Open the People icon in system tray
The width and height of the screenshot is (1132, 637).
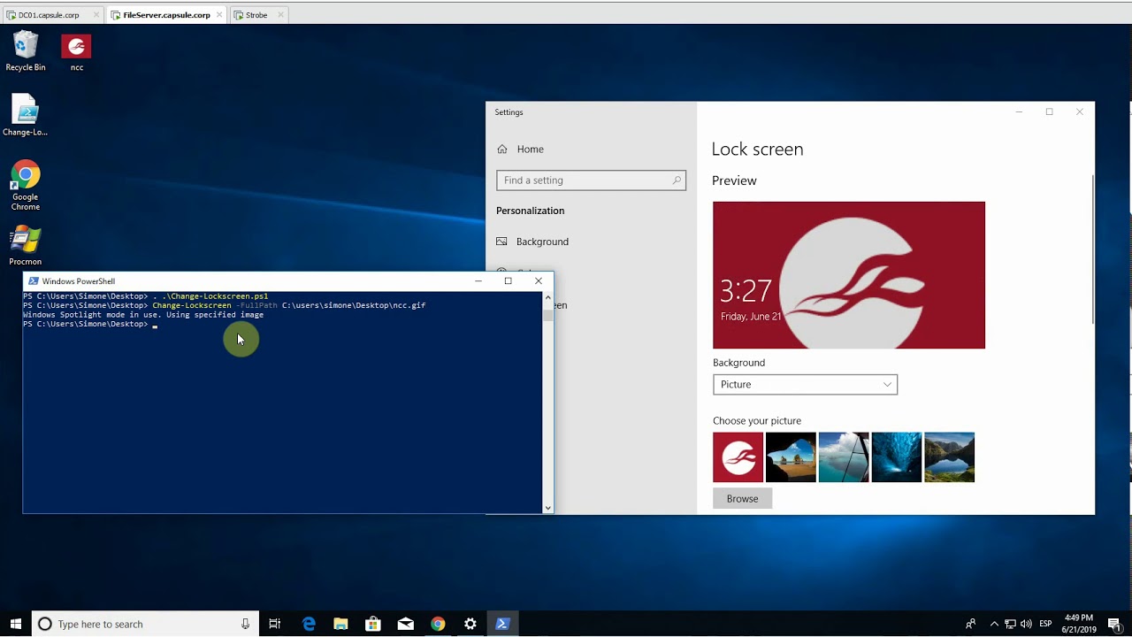tap(970, 624)
